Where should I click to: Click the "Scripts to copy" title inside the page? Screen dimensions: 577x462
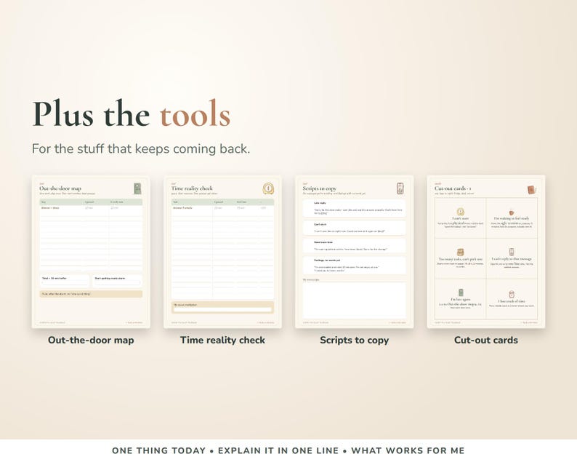coord(320,188)
